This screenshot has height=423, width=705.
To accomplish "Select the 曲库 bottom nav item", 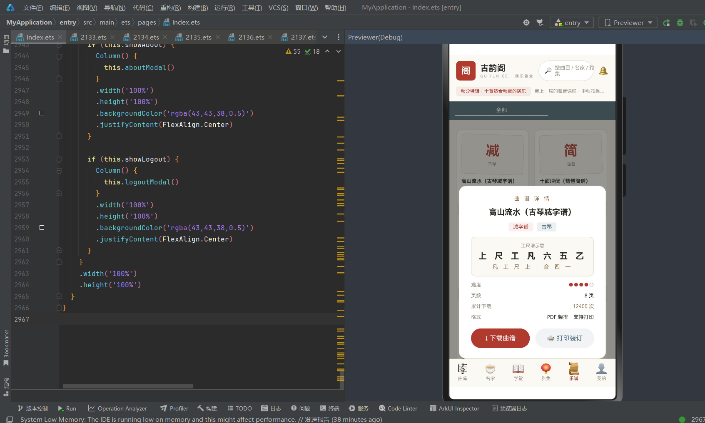I will point(463,372).
